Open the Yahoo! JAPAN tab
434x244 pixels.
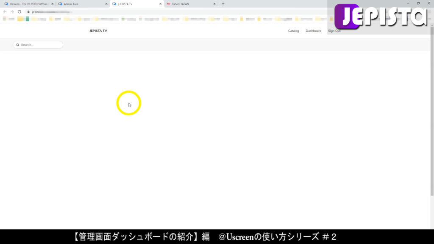tap(191, 4)
